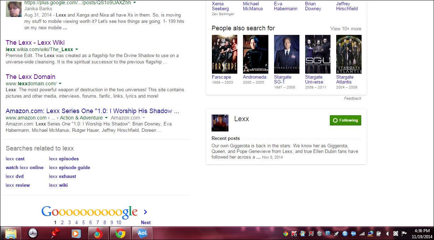The height and width of the screenshot is (240, 434).
Task: Open the Andromeda poster thumbnail
Action: tap(256, 54)
